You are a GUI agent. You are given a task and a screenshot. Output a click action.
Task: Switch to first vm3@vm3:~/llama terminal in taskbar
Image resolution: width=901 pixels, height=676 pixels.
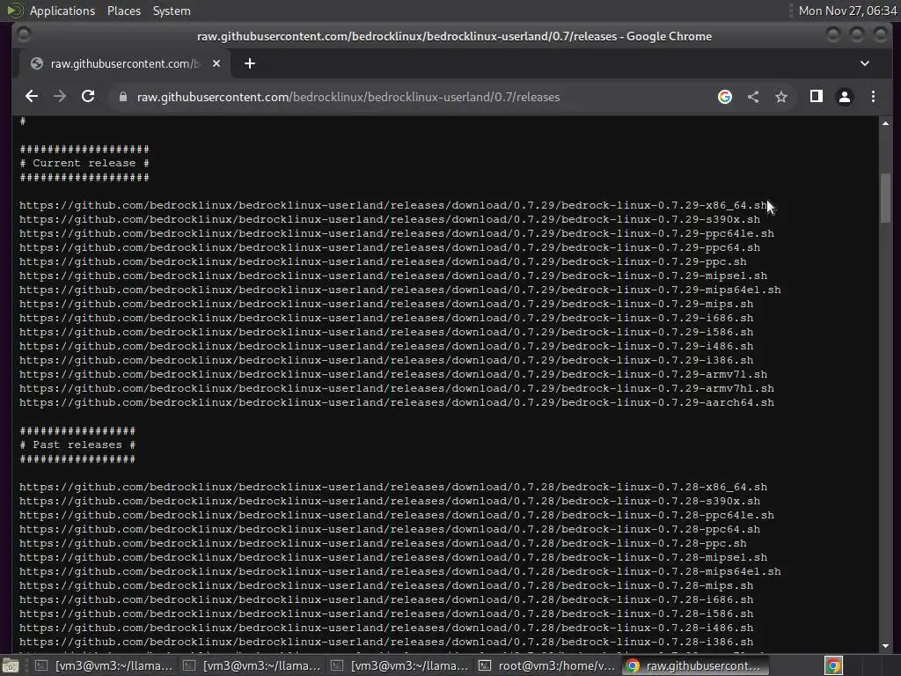(104, 665)
